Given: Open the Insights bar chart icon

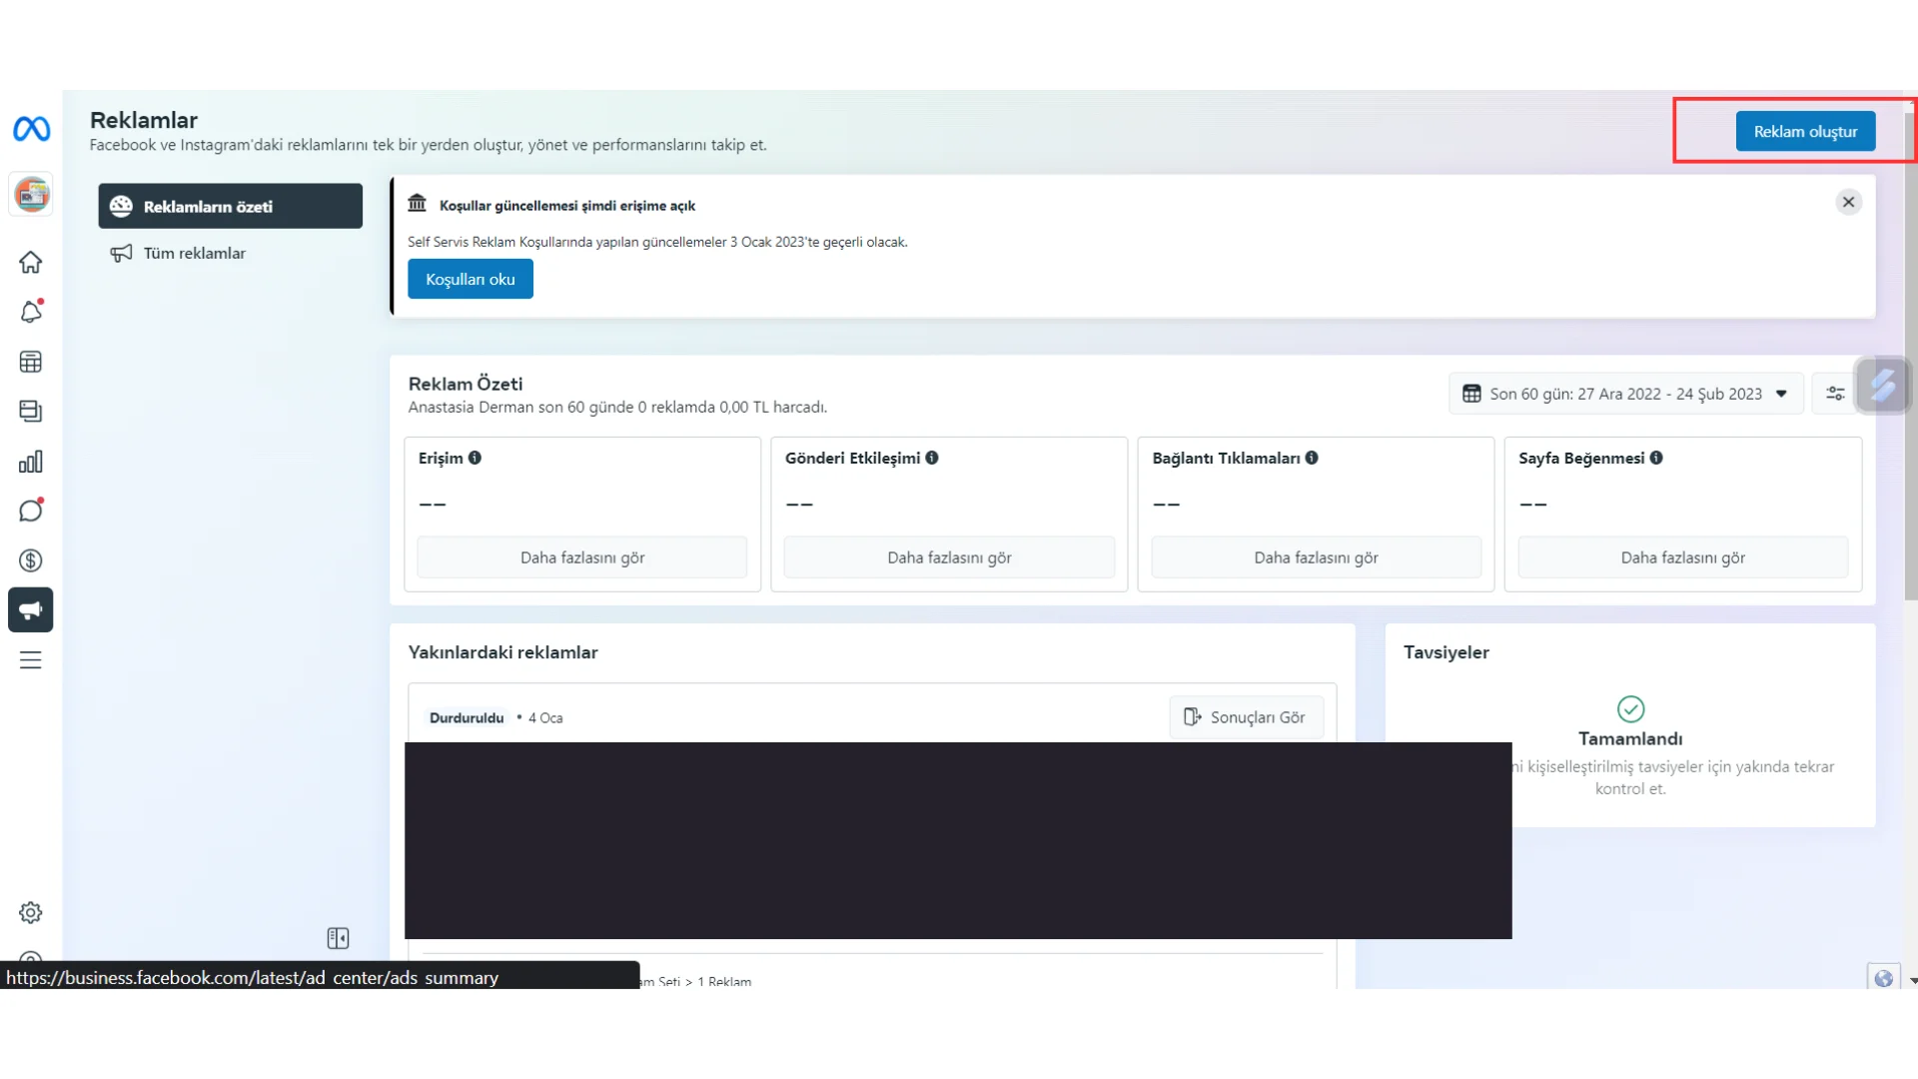Looking at the screenshot, I should point(31,462).
